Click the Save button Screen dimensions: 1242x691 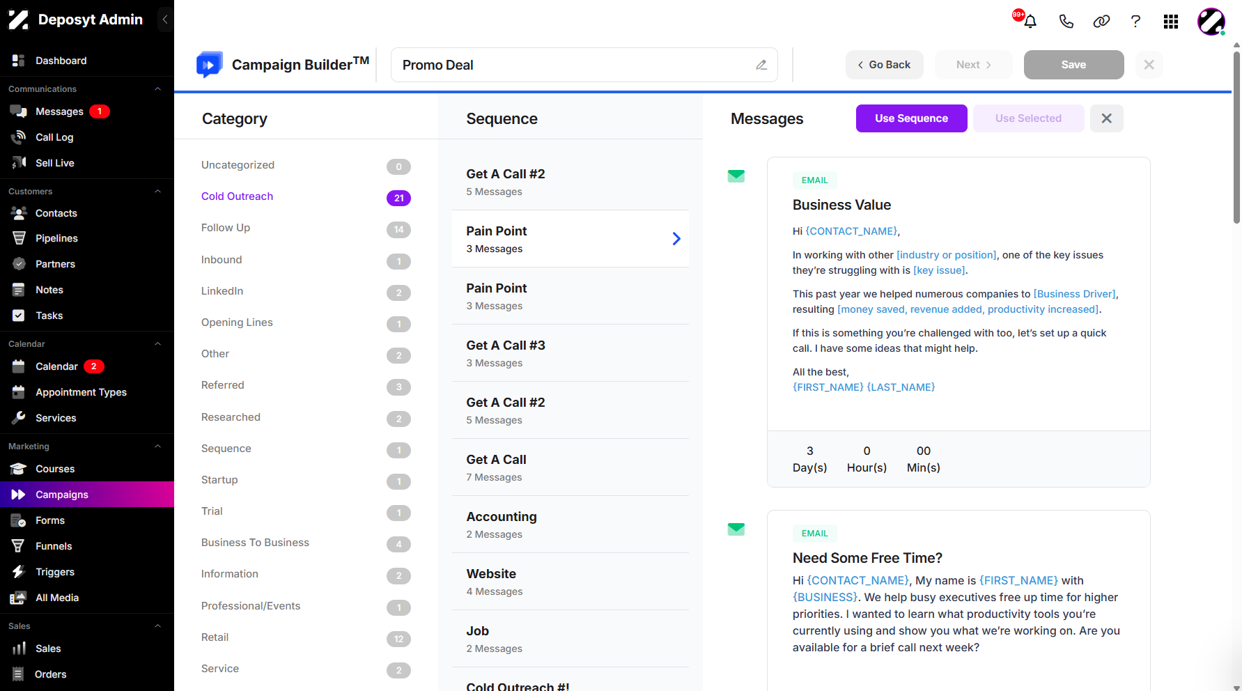point(1073,65)
